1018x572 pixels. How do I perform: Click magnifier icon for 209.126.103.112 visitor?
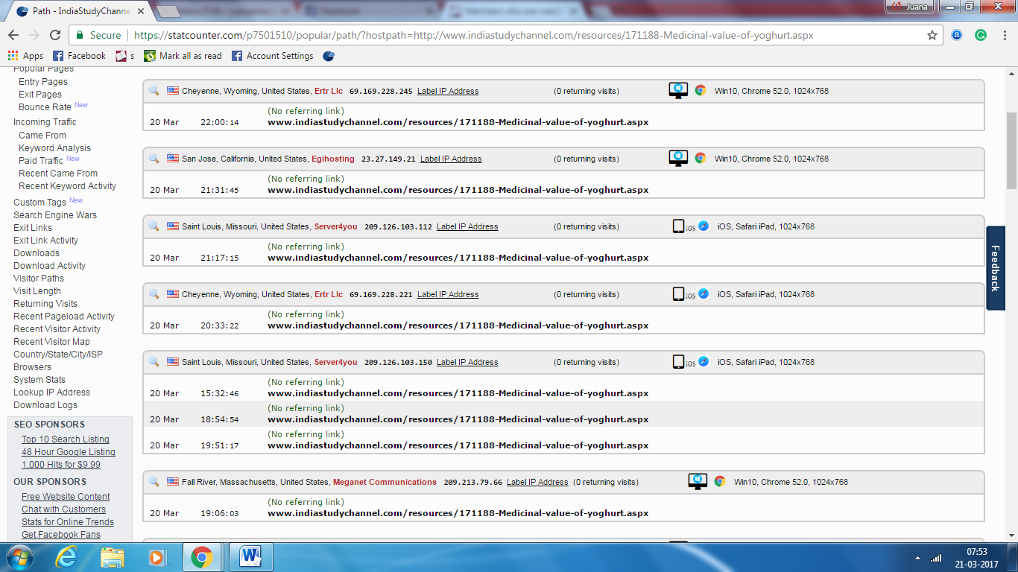154,226
